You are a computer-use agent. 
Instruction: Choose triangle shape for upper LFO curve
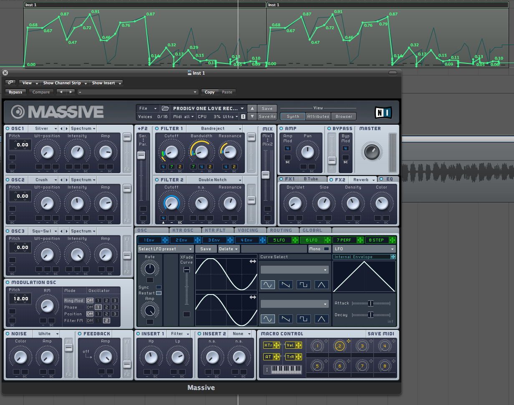322,285
